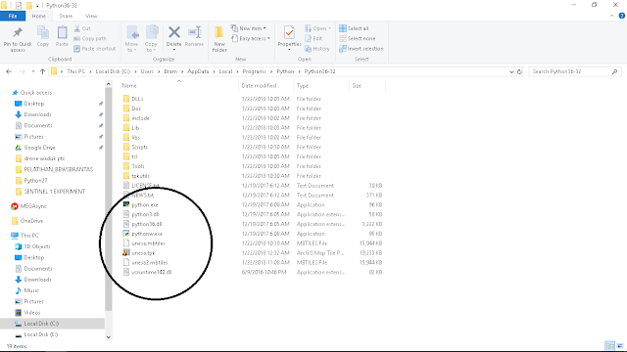Open Downloads under Quick access
Screen dimensions: 627x352
37,114
